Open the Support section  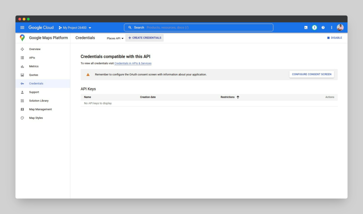pos(43,92)
